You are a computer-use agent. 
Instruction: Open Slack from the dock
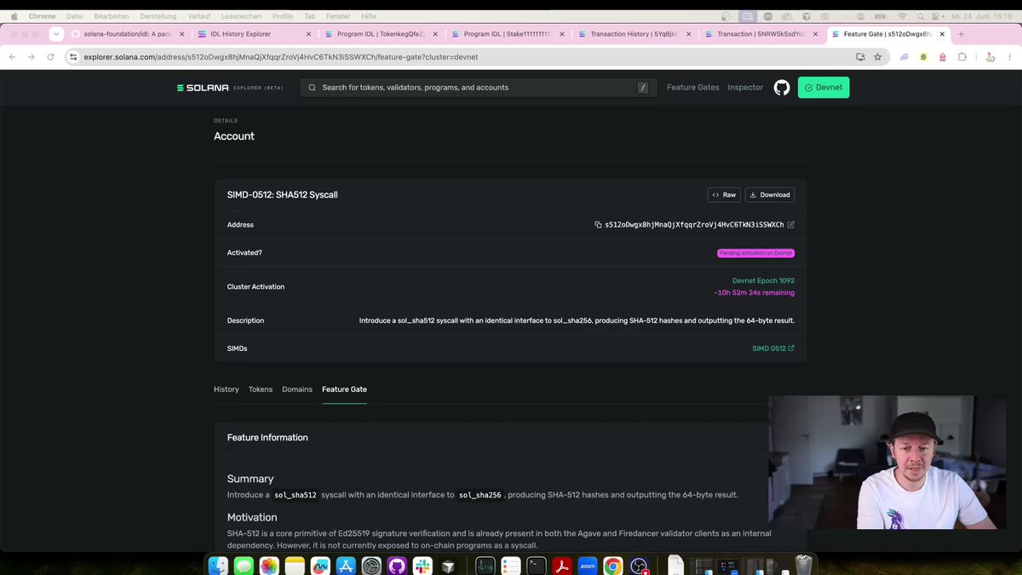coord(422,566)
